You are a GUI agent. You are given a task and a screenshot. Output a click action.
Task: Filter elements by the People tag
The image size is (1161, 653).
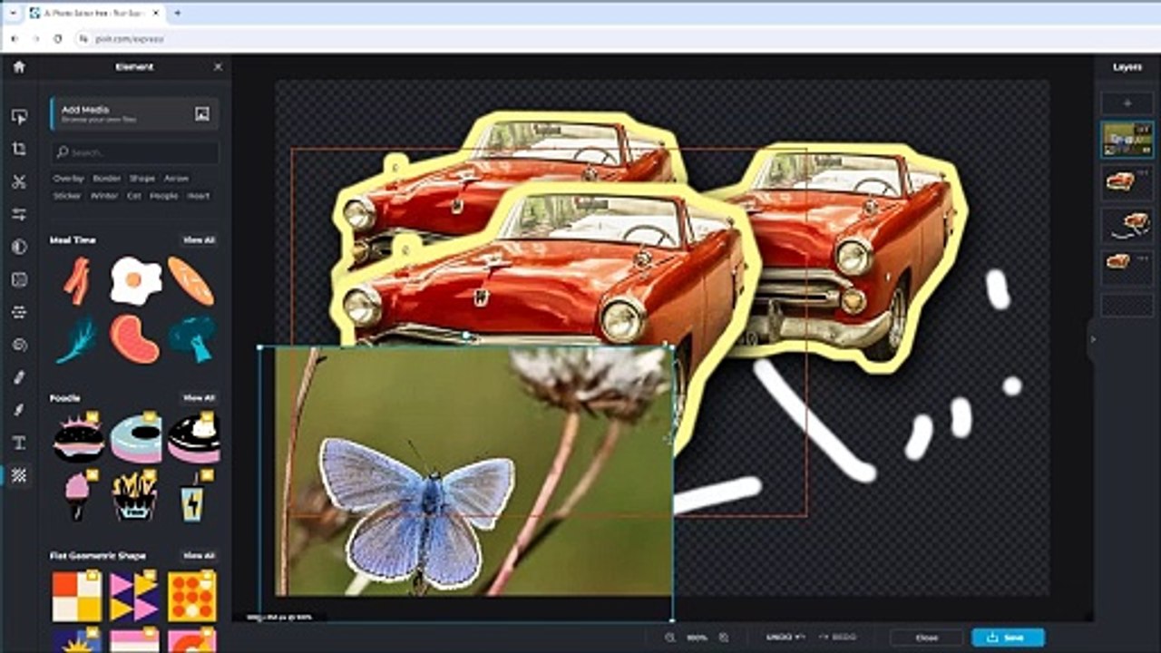click(x=164, y=196)
